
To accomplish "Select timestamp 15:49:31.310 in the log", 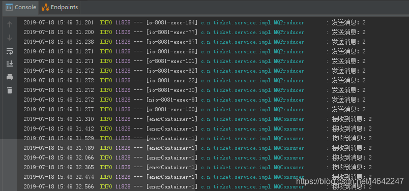I will 75,119.
